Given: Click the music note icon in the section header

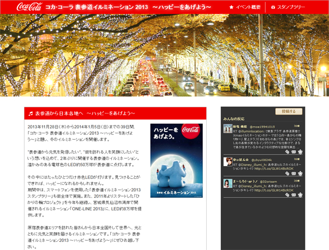Looking at the screenshot, I should point(31,113).
